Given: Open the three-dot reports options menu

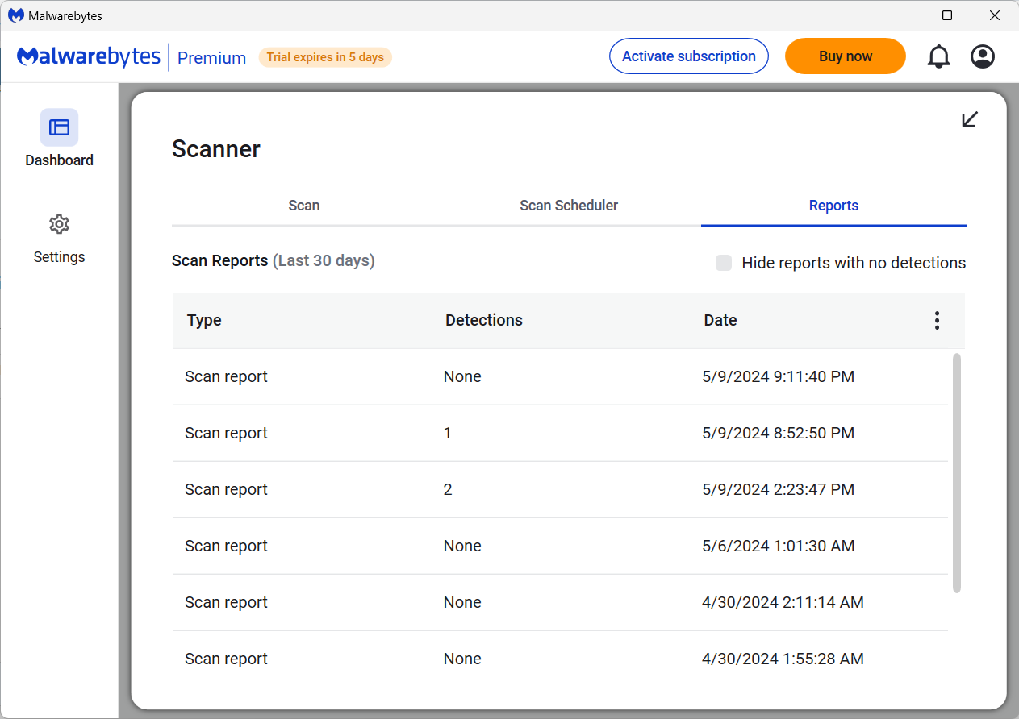Looking at the screenshot, I should (x=937, y=320).
